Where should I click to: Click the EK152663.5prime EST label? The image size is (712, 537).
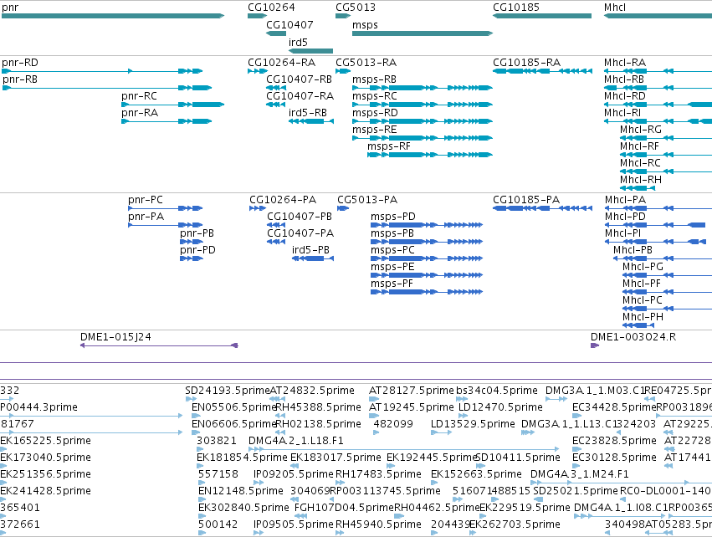[x=476, y=475]
